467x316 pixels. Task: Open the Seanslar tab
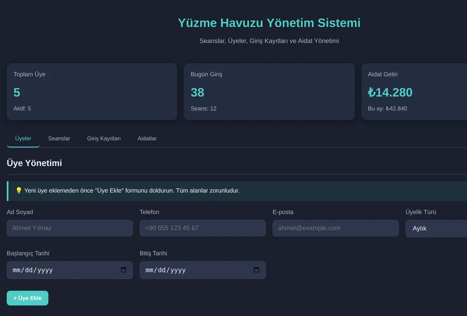pyautogui.click(x=59, y=138)
